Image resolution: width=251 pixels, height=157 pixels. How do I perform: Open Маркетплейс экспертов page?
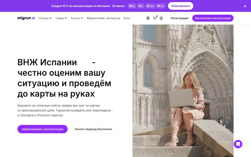tap(103, 18)
